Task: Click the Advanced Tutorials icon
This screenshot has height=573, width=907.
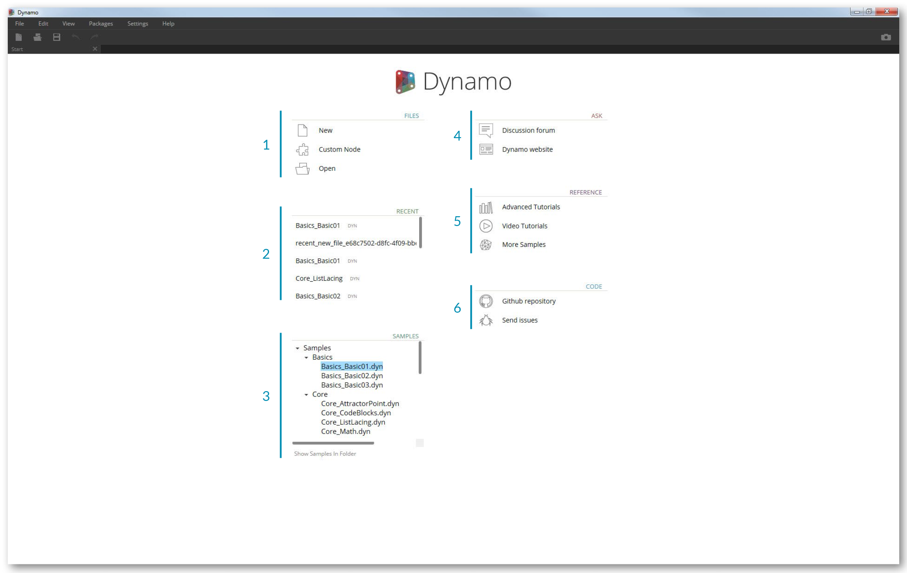Action: pos(485,207)
